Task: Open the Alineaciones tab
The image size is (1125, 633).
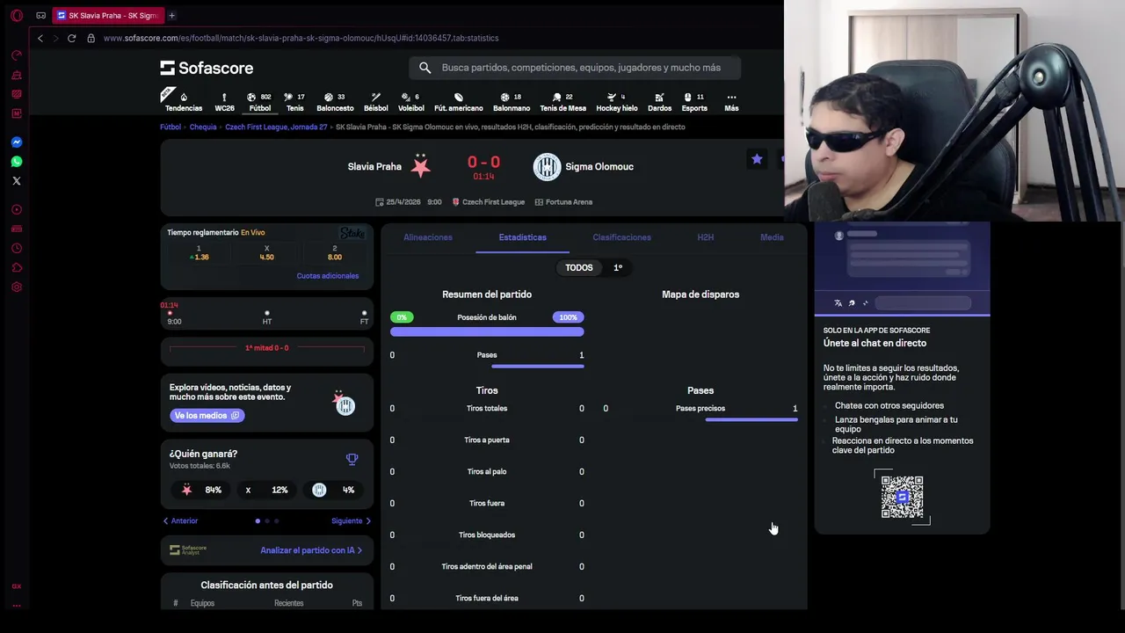Action: (x=428, y=237)
